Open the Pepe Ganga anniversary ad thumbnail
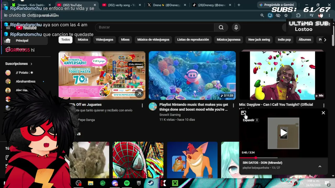The height and width of the screenshot is (188, 335). (102, 75)
